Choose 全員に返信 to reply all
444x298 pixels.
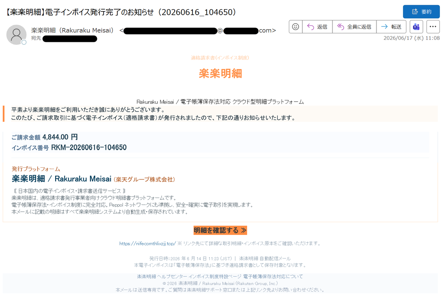tap(354, 27)
